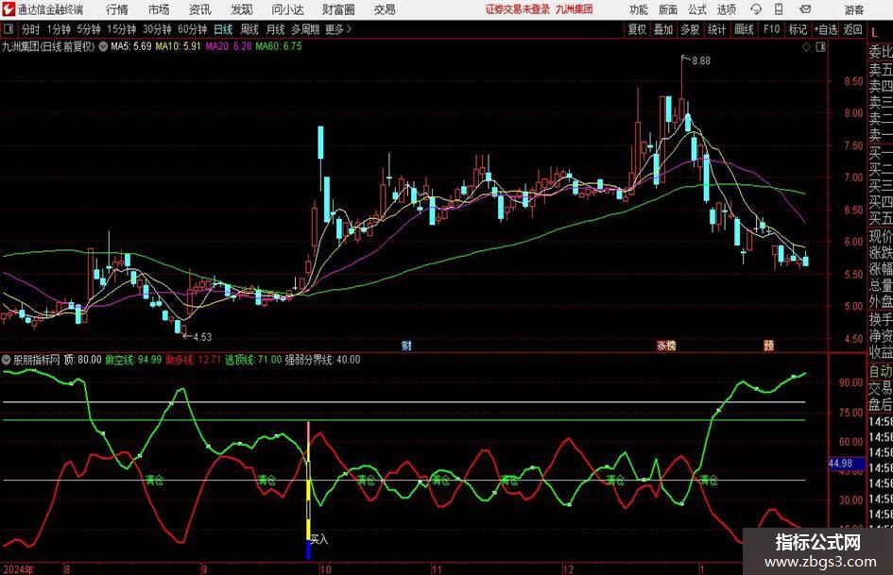Switch to 5分钟 period
Screen dimensions: 893x575
click(89, 29)
